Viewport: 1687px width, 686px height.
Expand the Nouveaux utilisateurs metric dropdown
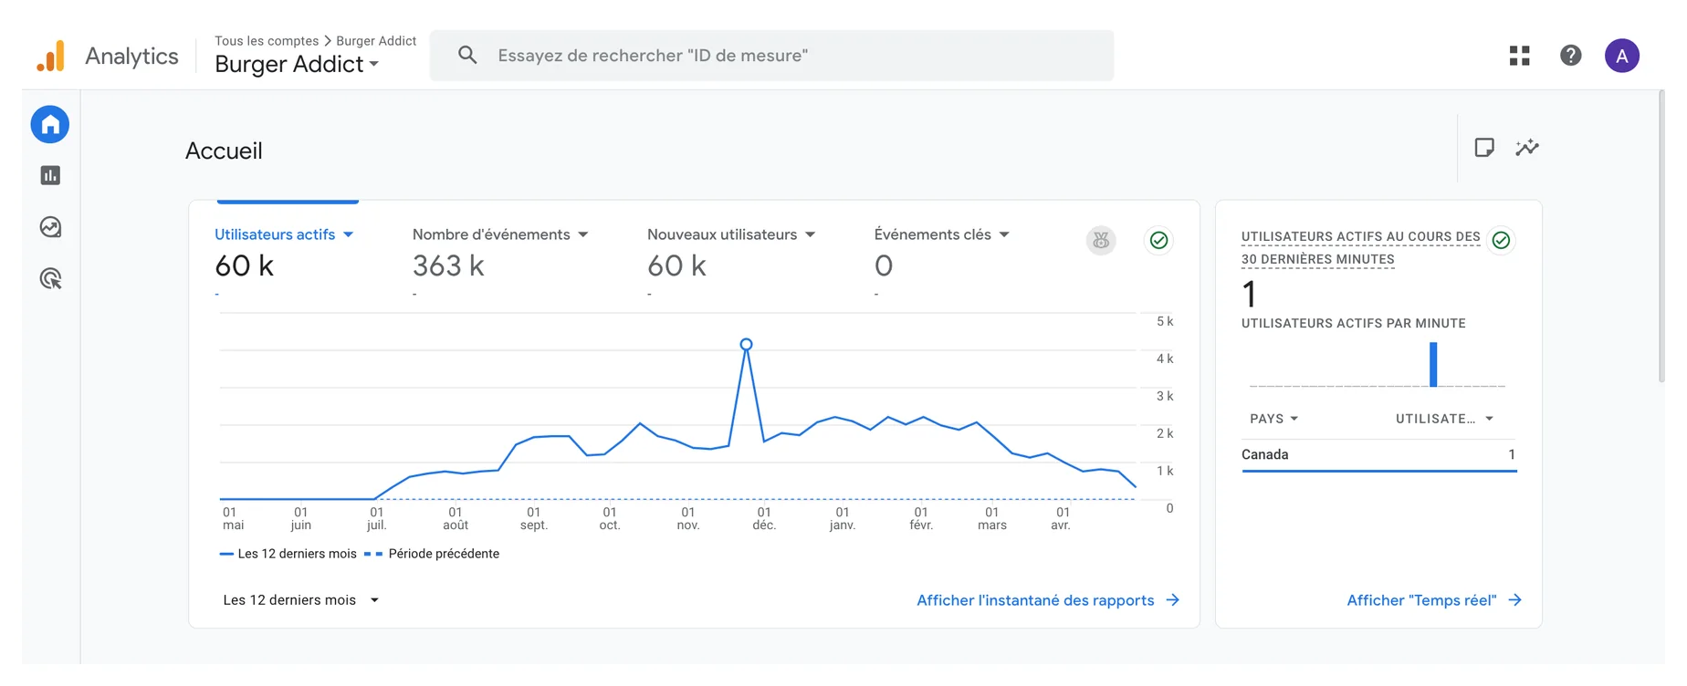(810, 235)
